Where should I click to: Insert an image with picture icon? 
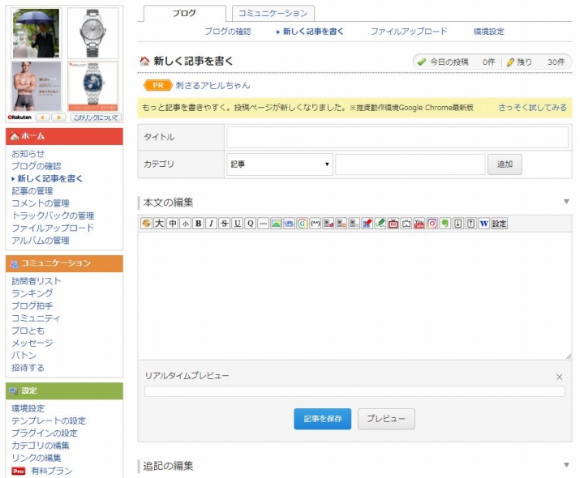[x=277, y=224]
